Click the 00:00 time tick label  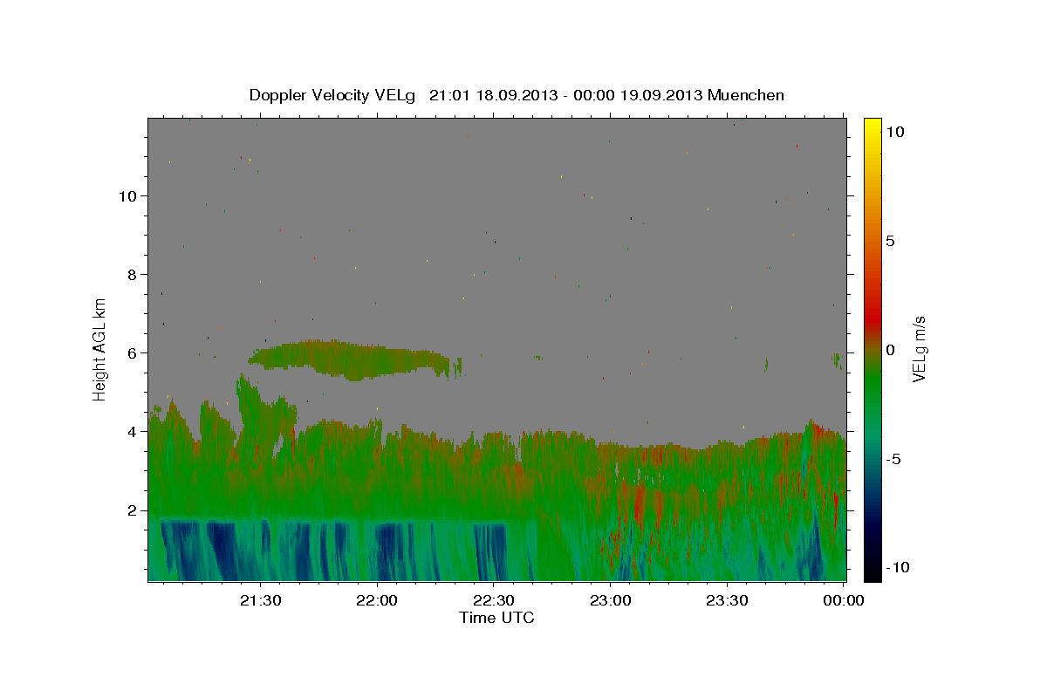[844, 600]
